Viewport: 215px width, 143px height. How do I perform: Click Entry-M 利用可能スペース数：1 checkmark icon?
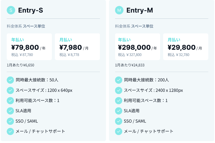tap(119, 101)
